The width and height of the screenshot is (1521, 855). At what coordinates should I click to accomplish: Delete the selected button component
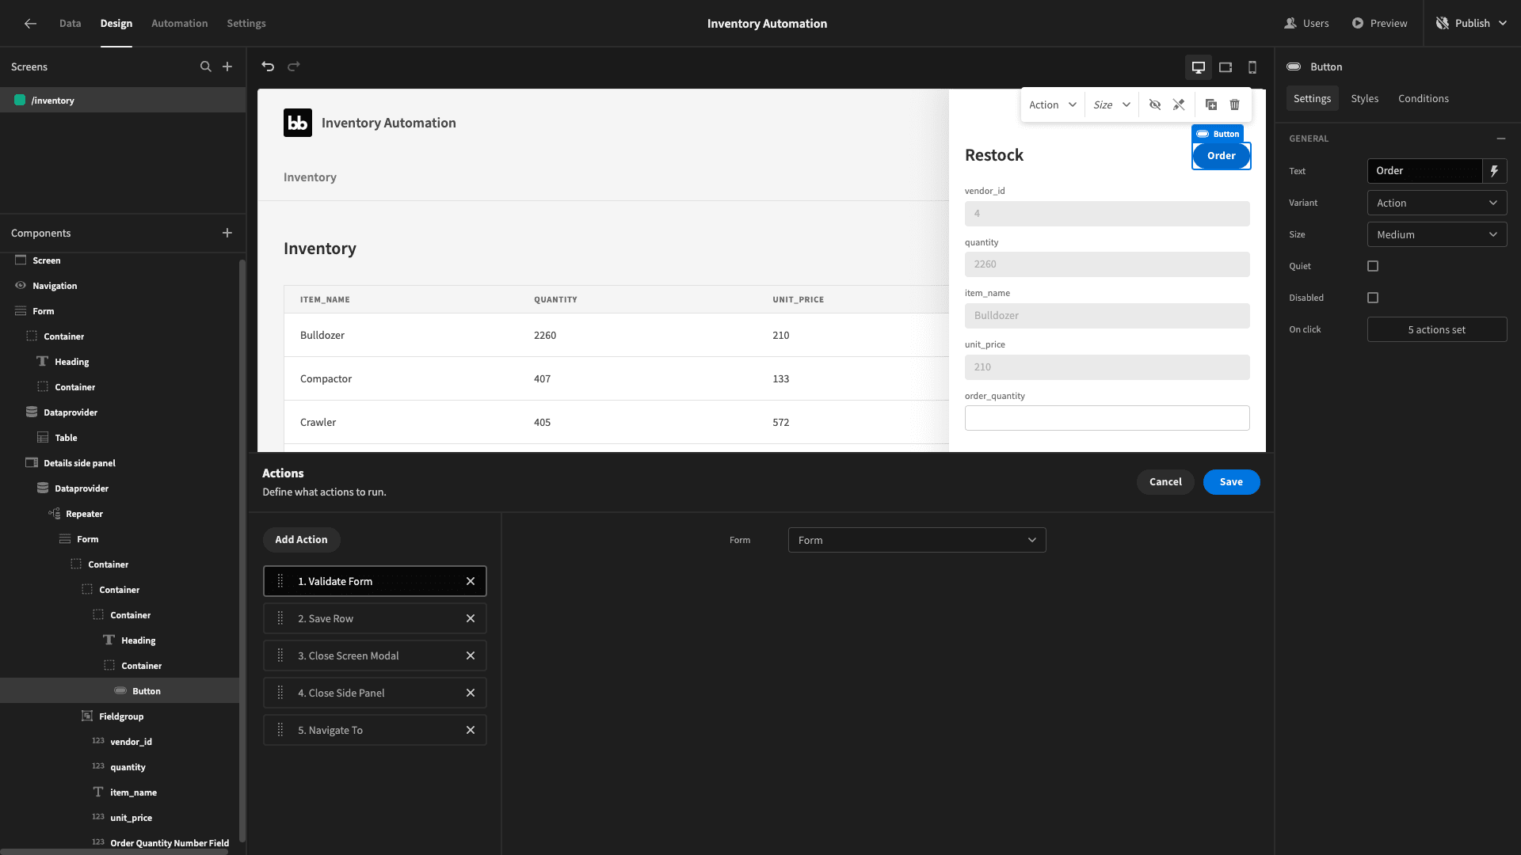[x=1235, y=104]
